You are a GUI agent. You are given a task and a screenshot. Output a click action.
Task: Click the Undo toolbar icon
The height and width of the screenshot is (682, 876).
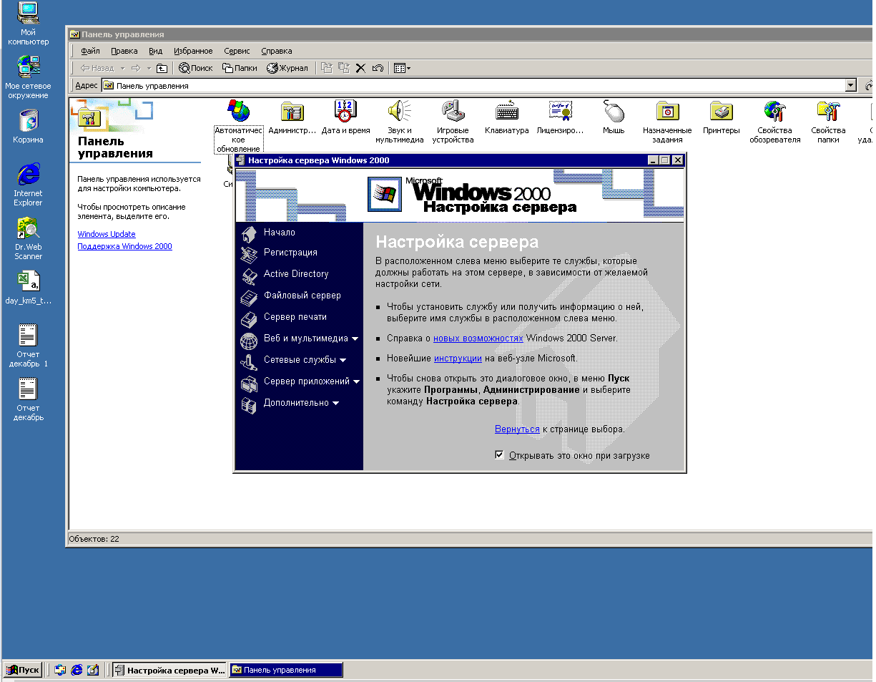click(378, 68)
